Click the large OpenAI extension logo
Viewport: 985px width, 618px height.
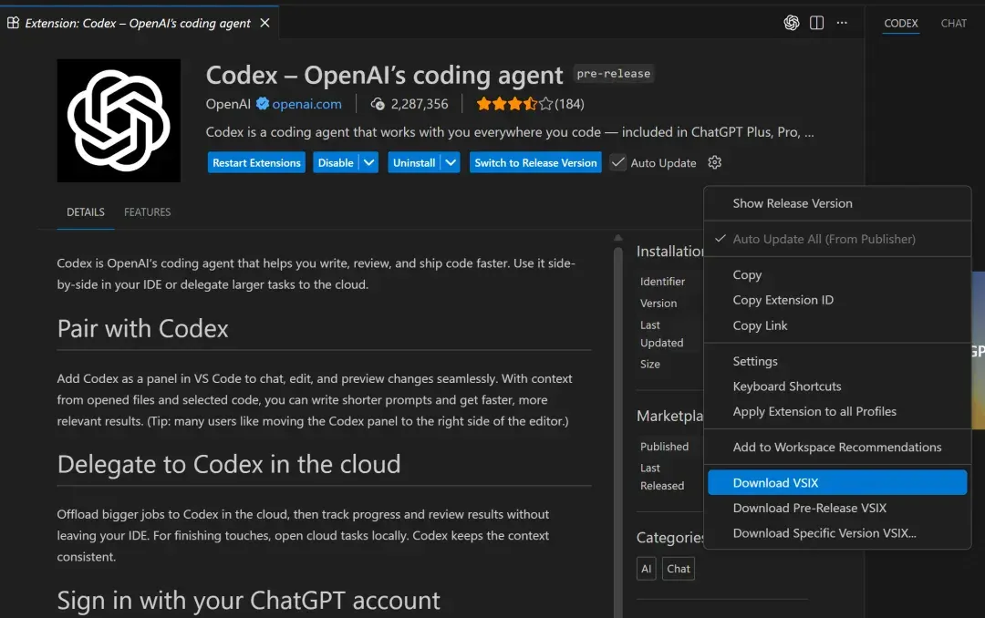(x=119, y=120)
